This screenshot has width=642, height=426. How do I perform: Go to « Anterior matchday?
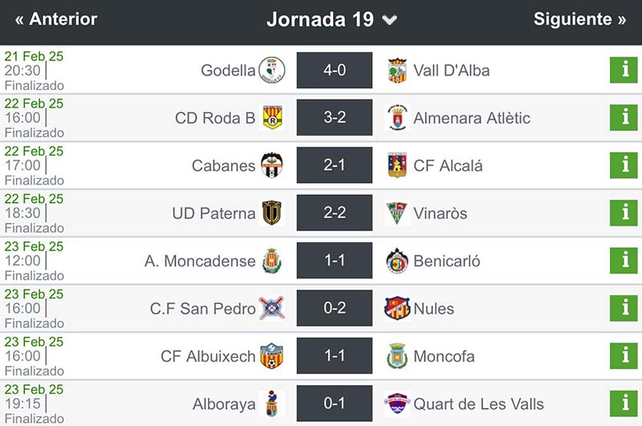point(56,19)
